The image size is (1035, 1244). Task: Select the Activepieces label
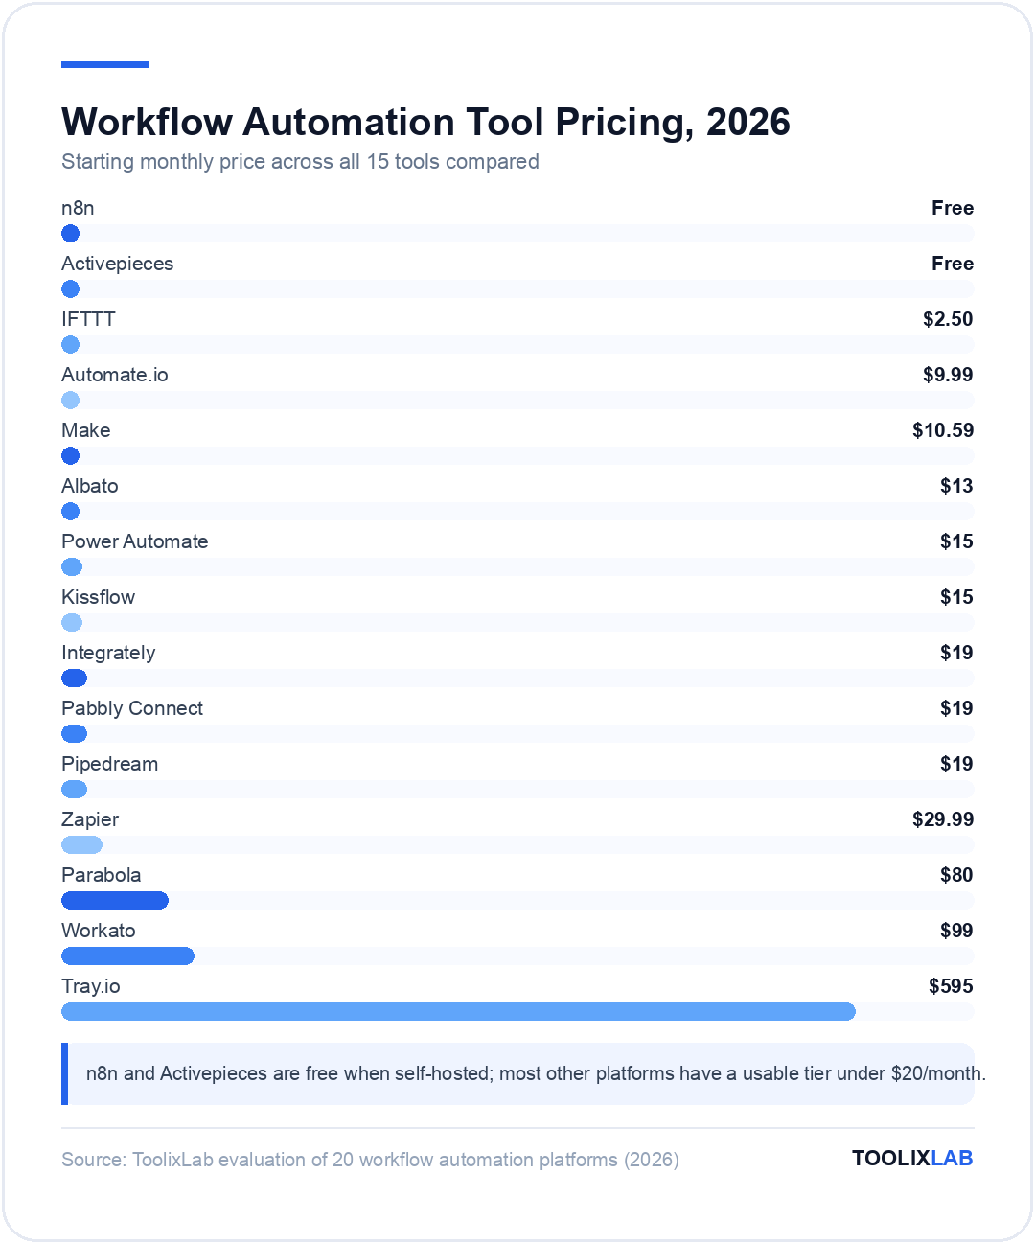point(118,264)
